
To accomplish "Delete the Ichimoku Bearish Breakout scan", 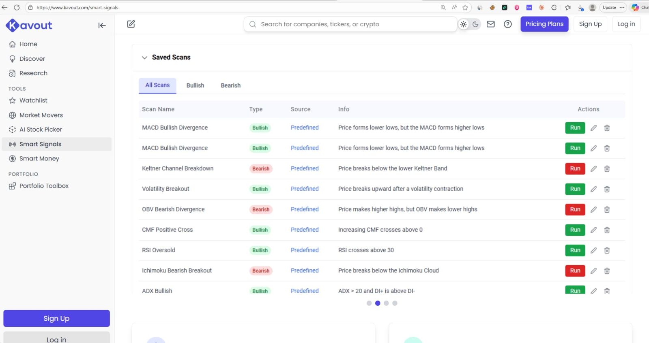I will click(607, 271).
